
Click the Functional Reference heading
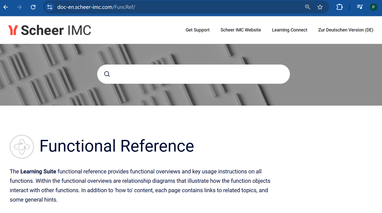[117, 146]
